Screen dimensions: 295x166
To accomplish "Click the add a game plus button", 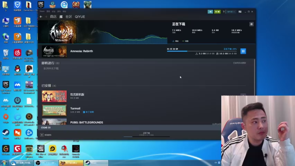I will (42, 135).
